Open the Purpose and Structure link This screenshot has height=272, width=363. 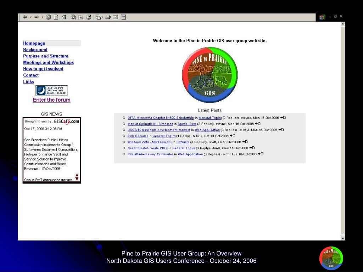(46, 56)
